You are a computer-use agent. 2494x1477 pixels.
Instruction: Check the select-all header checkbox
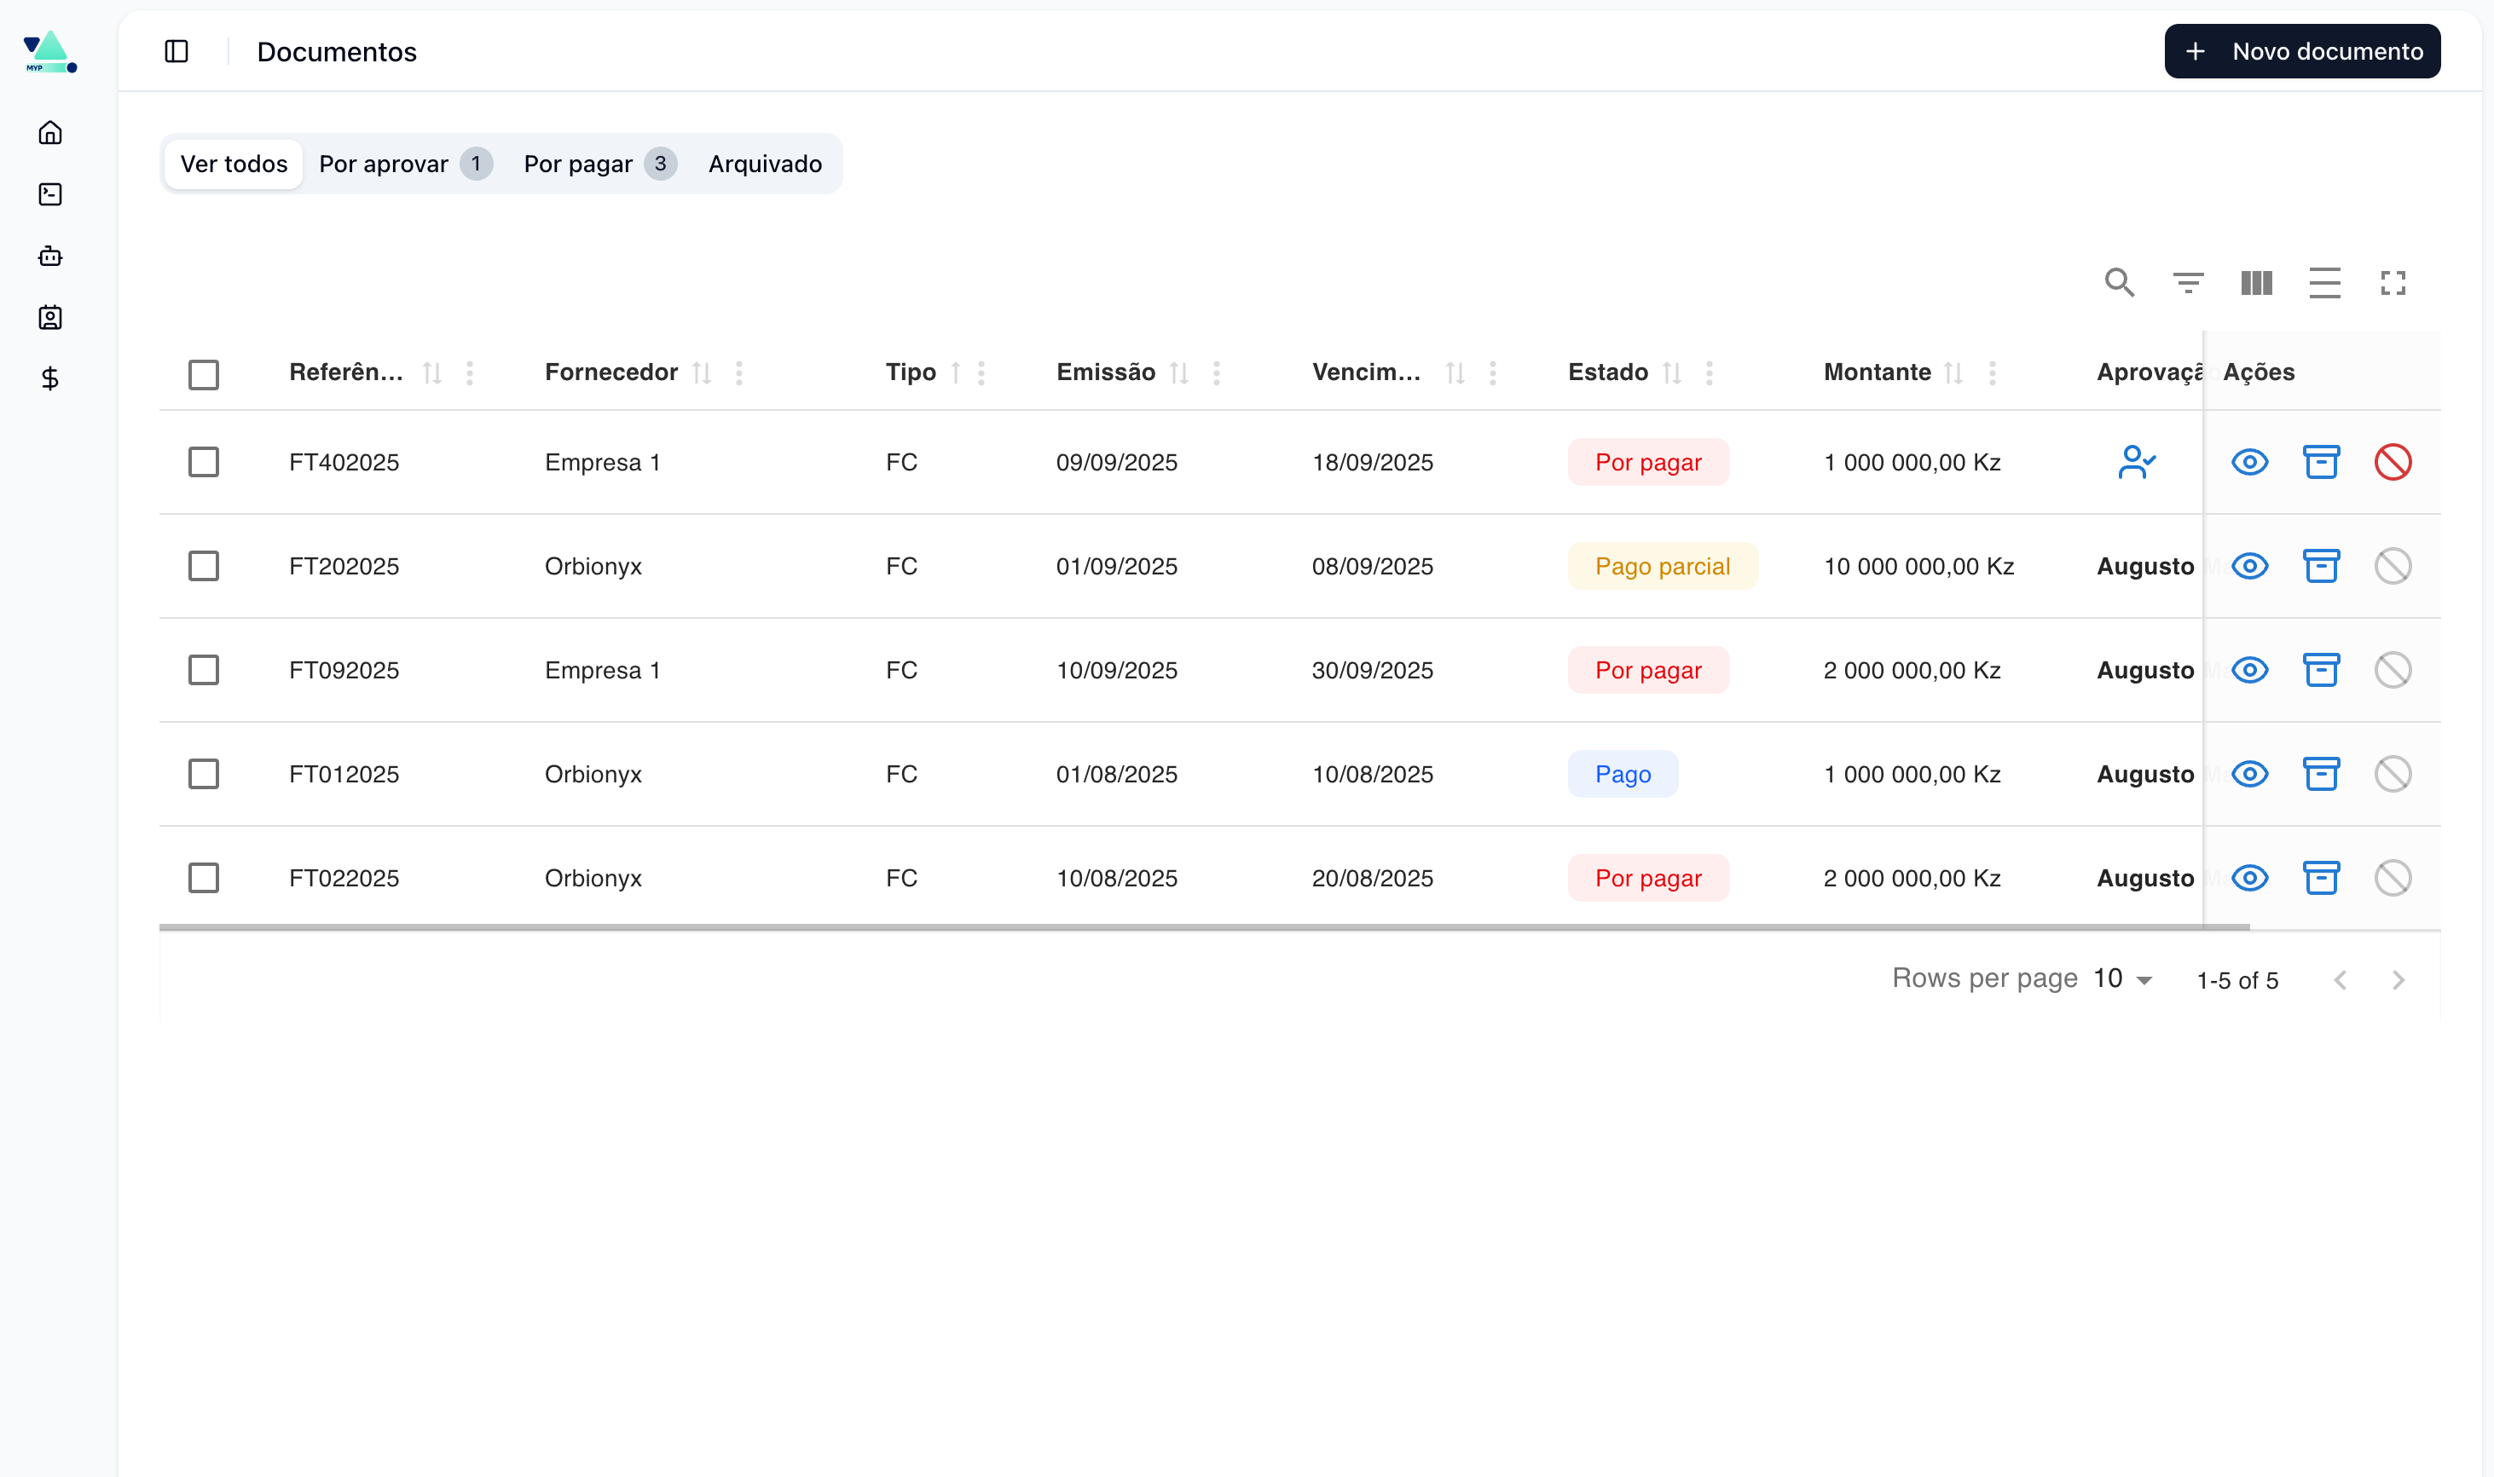(x=203, y=374)
